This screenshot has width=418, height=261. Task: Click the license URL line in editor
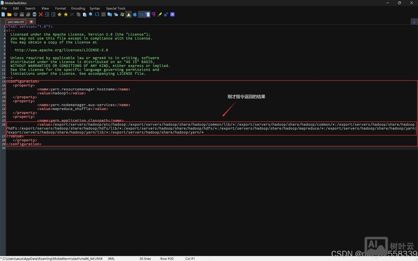[61, 50]
